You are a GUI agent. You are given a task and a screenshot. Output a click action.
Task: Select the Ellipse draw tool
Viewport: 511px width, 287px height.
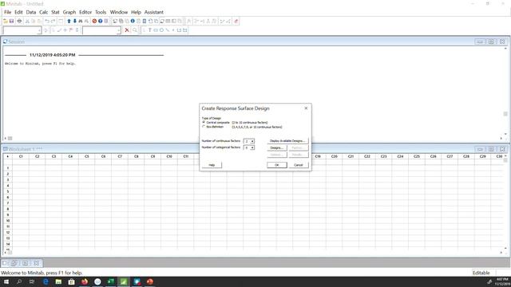[161, 30]
